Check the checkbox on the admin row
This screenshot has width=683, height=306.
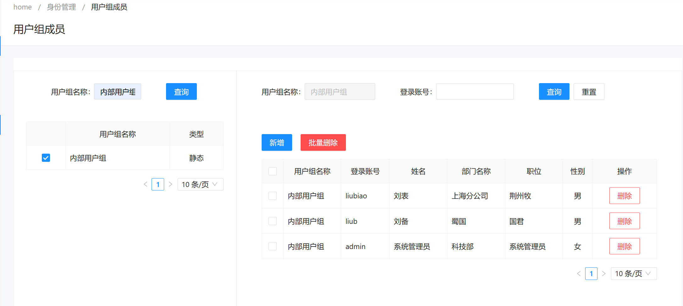coord(272,246)
